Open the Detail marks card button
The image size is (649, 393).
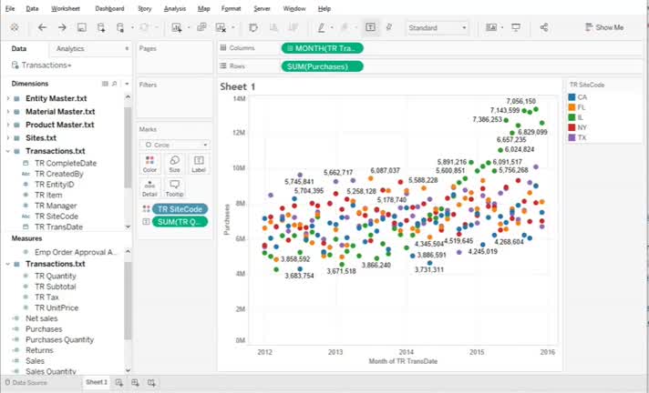click(149, 188)
